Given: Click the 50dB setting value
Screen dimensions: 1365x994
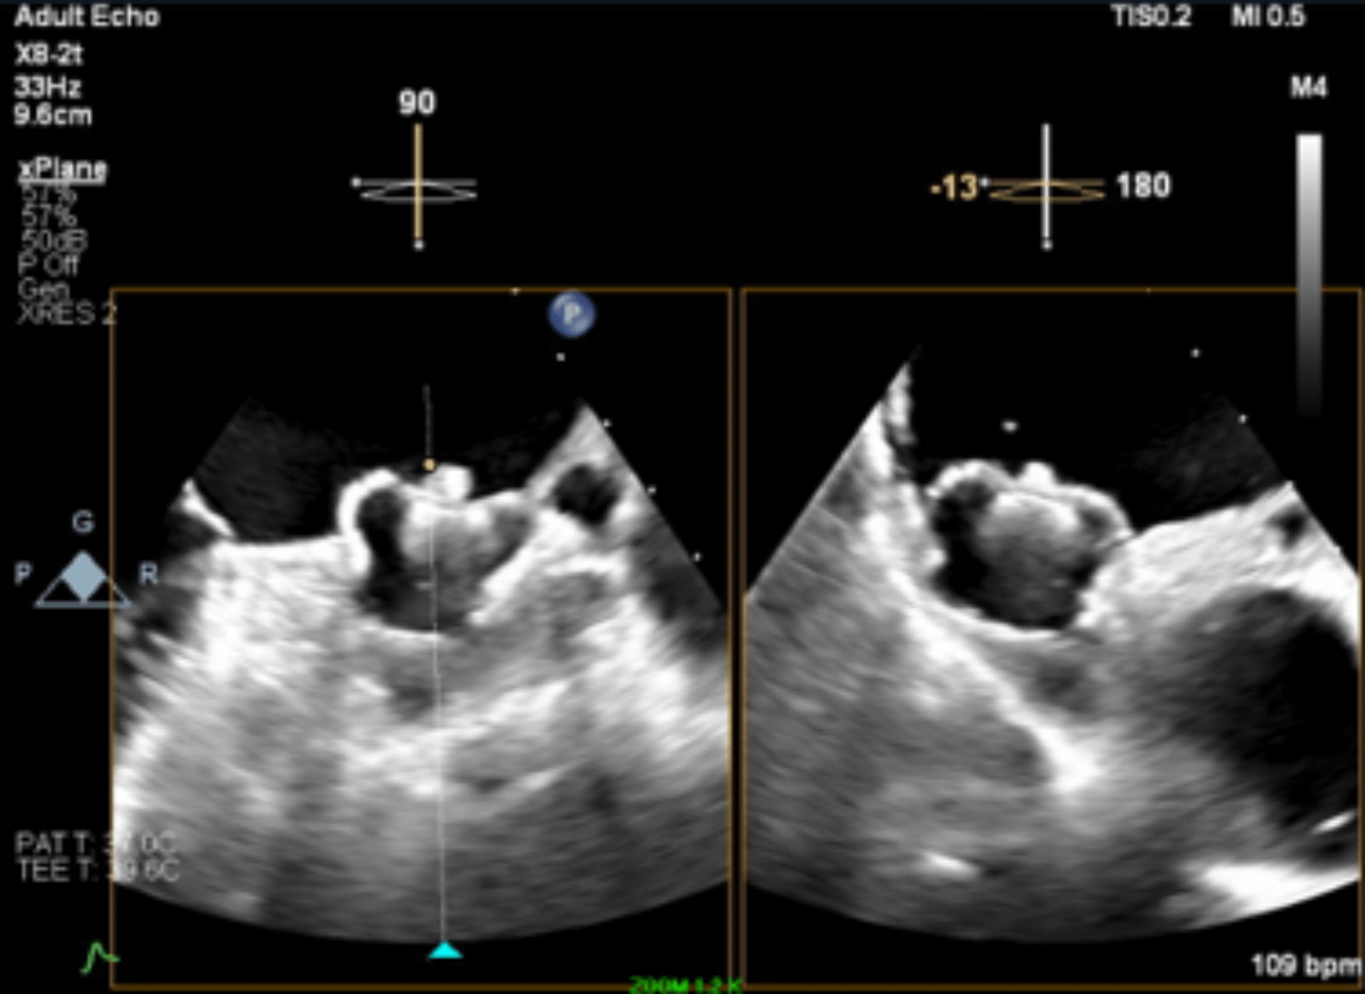Looking at the screenshot, I should click(x=54, y=241).
